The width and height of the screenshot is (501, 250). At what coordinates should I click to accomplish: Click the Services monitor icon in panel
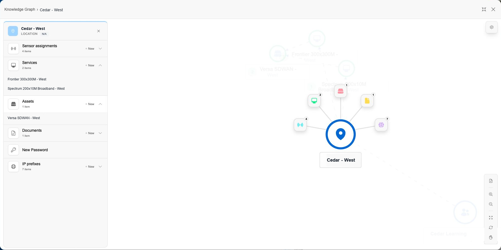click(x=13, y=65)
